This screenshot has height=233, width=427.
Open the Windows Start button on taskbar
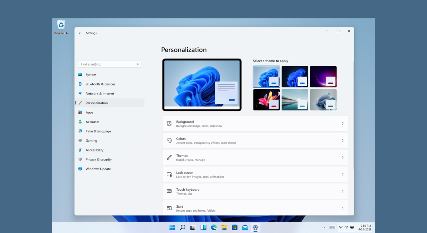point(172,227)
